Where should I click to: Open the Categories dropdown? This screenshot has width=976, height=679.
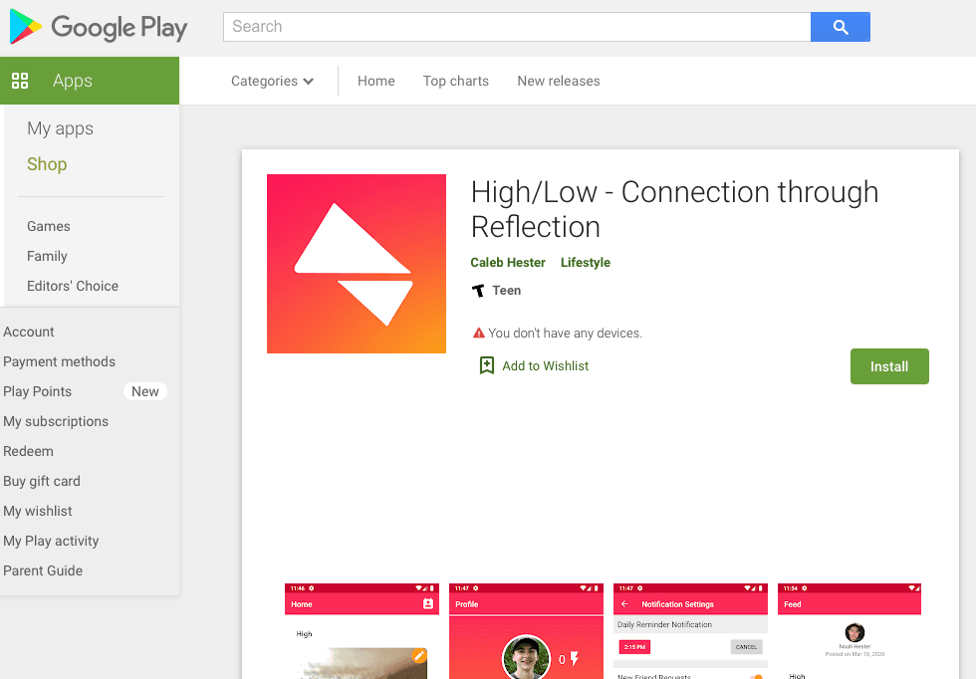[272, 81]
